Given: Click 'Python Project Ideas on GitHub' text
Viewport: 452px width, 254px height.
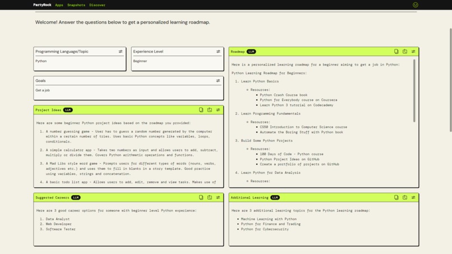Looking at the screenshot, I should 289,159.
